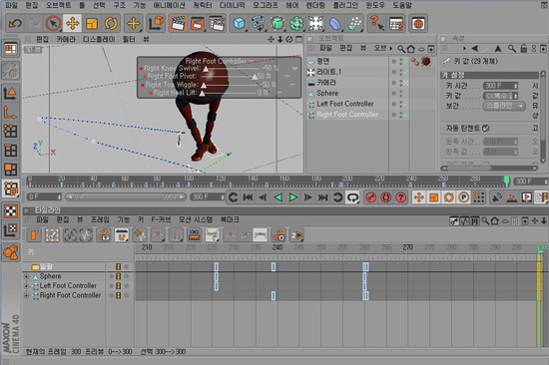Toggle visibility dot for Sphere object
Screen dimensions: 549x365
click(393, 93)
